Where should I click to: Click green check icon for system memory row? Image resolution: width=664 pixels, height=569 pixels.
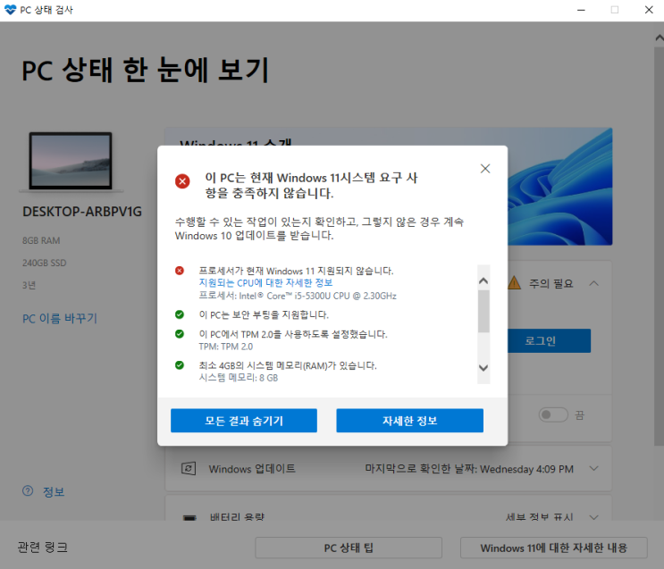click(x=180, y=365)
